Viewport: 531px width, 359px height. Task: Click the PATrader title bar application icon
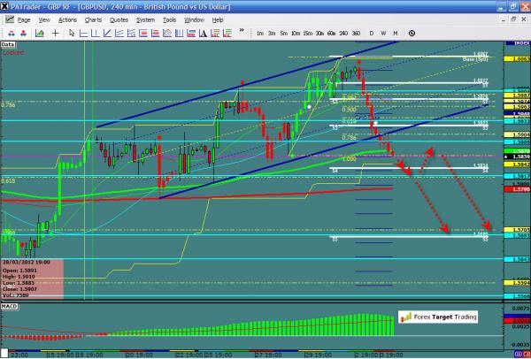[6, 5]
